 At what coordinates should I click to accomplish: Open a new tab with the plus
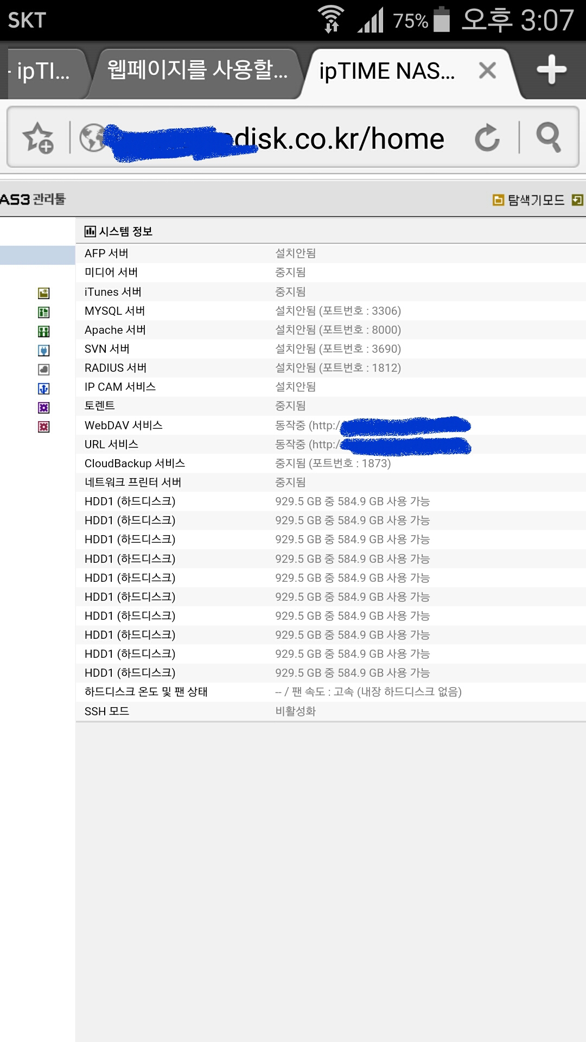point(551,70)
